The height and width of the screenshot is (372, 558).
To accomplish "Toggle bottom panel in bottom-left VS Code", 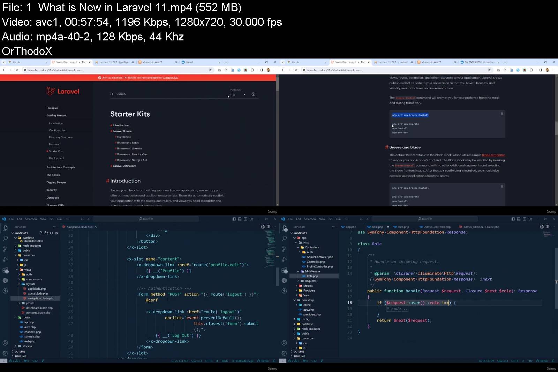I will coord(240,219).
